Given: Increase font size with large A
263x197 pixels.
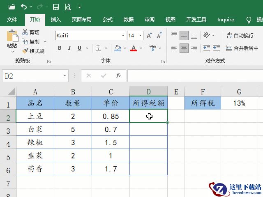Looking at the screenshot, I should click(149, 35).
